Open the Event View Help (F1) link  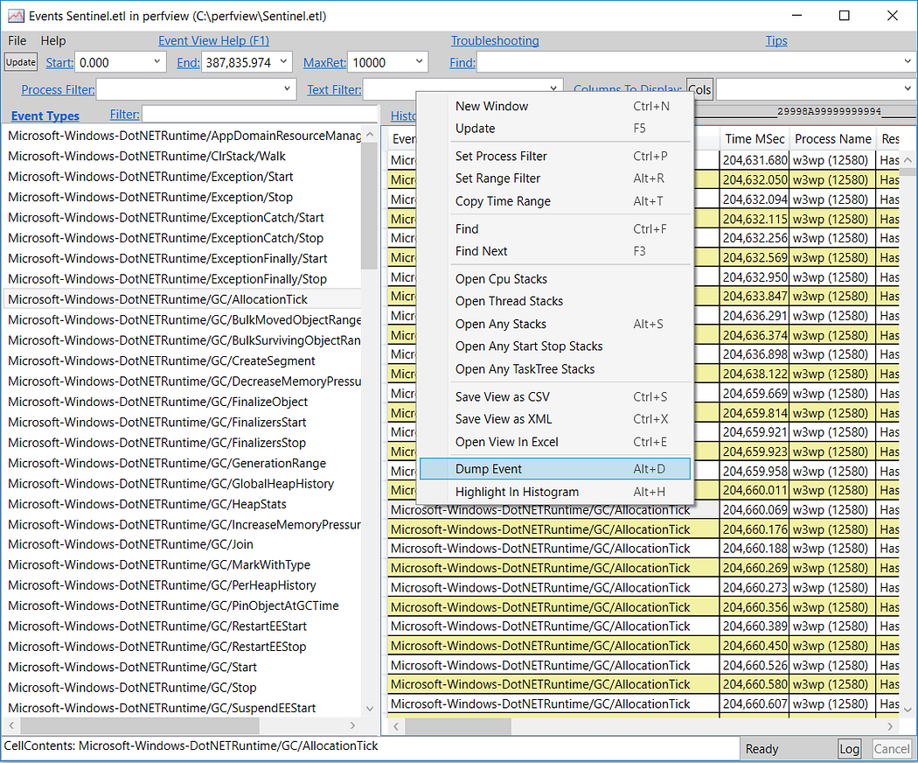tap(213, 40)
